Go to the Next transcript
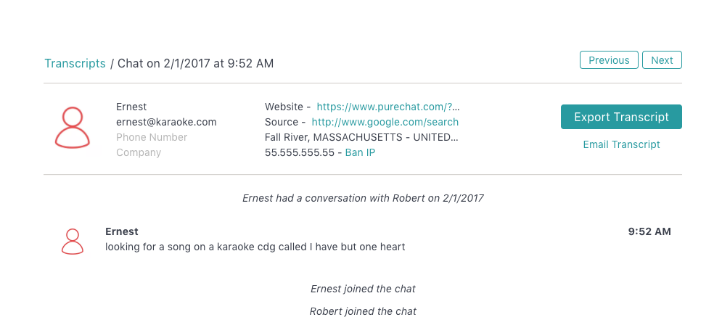The image size is (722, 325). point(662,59)
